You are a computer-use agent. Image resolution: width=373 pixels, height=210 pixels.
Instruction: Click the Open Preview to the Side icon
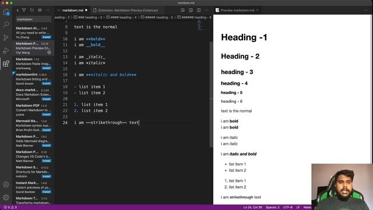pos(191,10)
